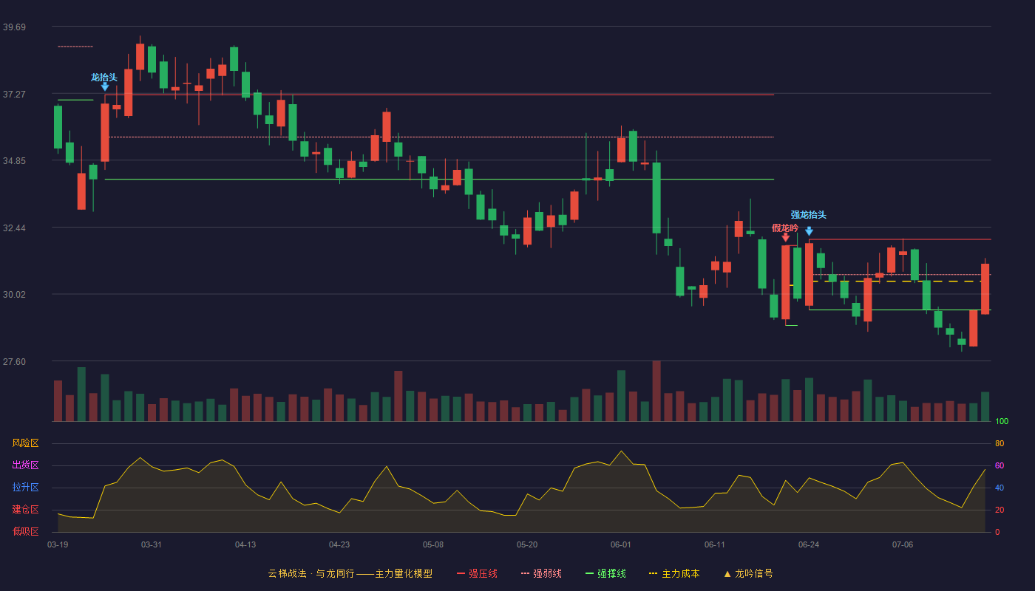Click the last red candlestick on the chart
The width and height of the screenshot is (1035, 591).
[985, 289]
